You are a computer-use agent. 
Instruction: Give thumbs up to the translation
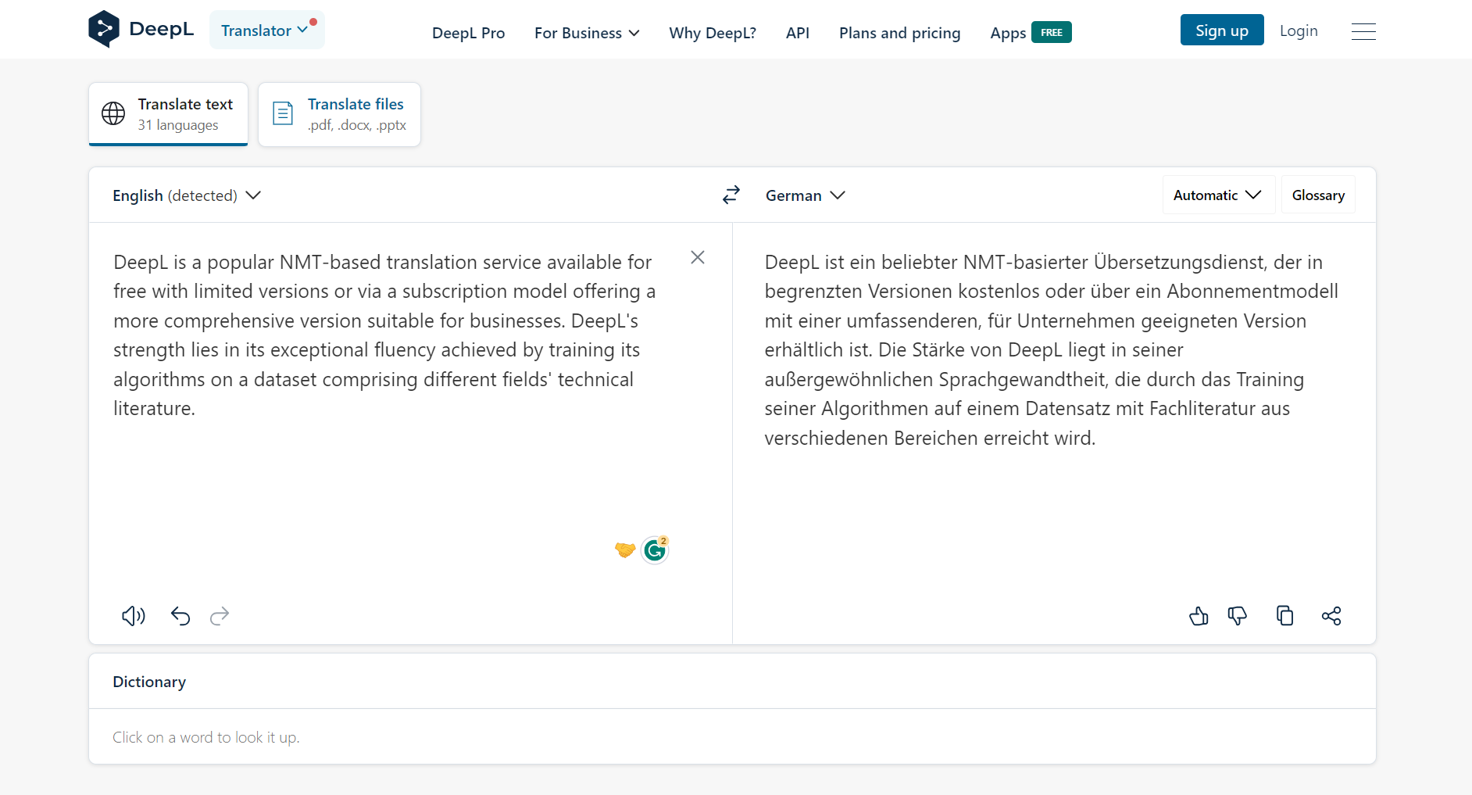(1199, 616)
